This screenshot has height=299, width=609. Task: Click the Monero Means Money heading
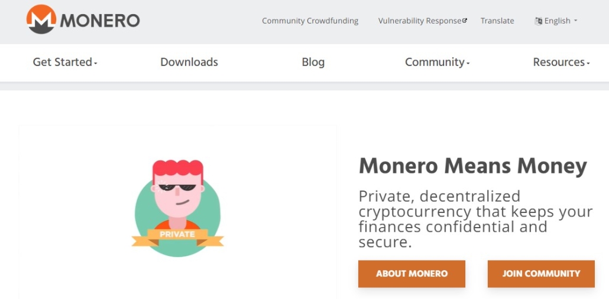tap(472, 166)
